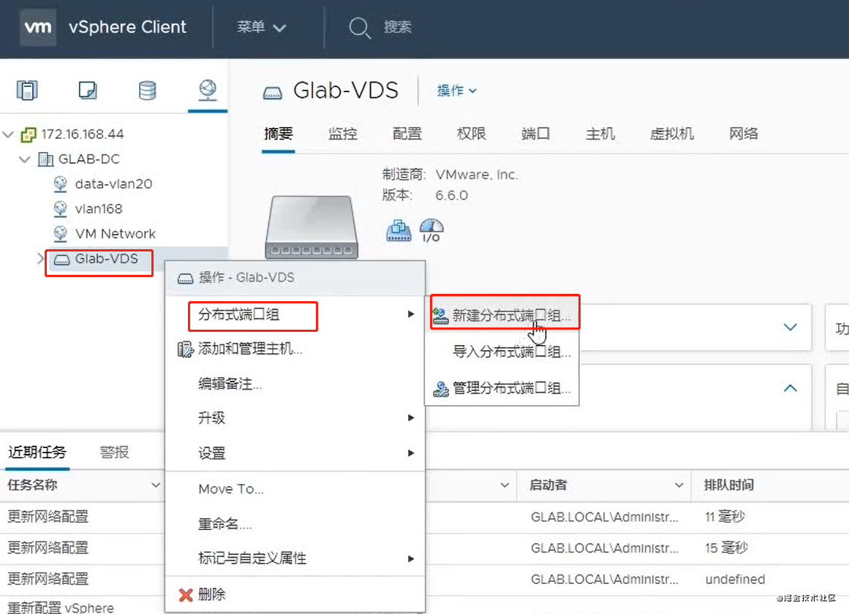Click the large switch illustration in summary
The image size is (849, 614).
pos(312,227)
